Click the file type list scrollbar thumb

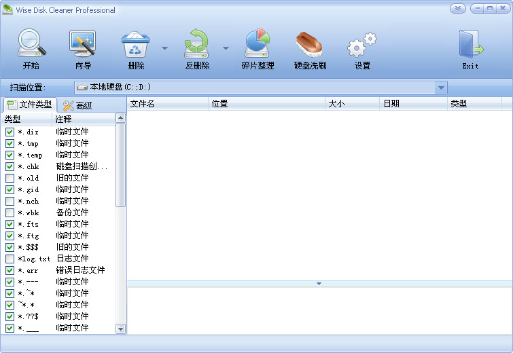[121, 165]
